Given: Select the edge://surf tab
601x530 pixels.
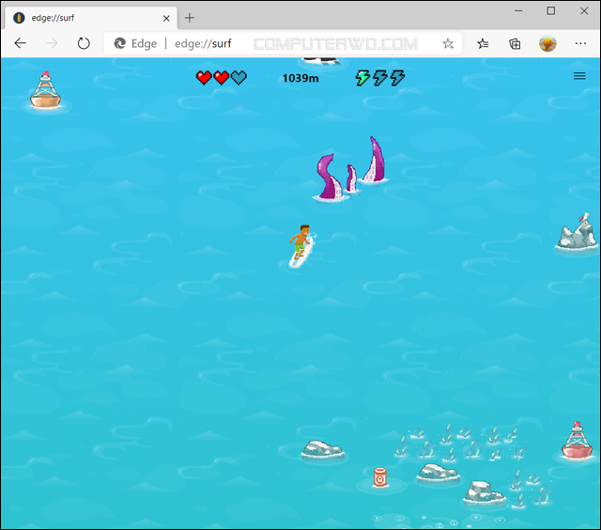Looking at the screenshot, I should (91, 18).
